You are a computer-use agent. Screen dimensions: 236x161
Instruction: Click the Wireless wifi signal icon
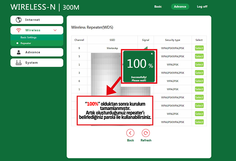point(19,30)
